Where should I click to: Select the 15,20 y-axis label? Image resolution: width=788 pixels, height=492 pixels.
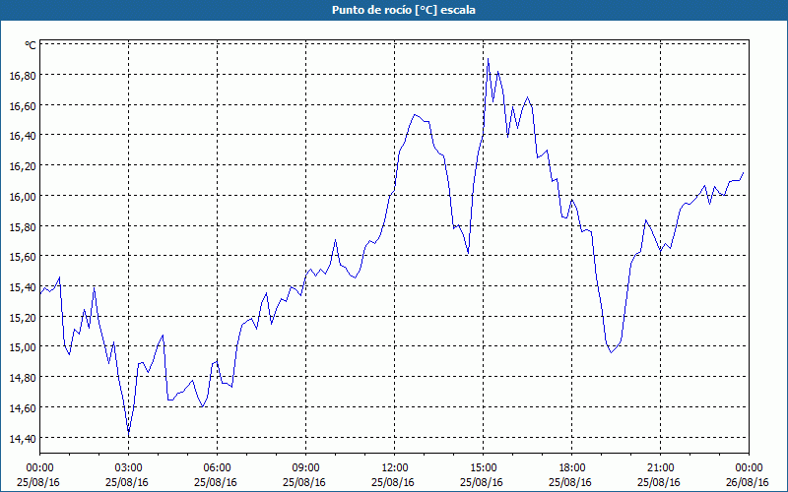(x=23, y=317)
